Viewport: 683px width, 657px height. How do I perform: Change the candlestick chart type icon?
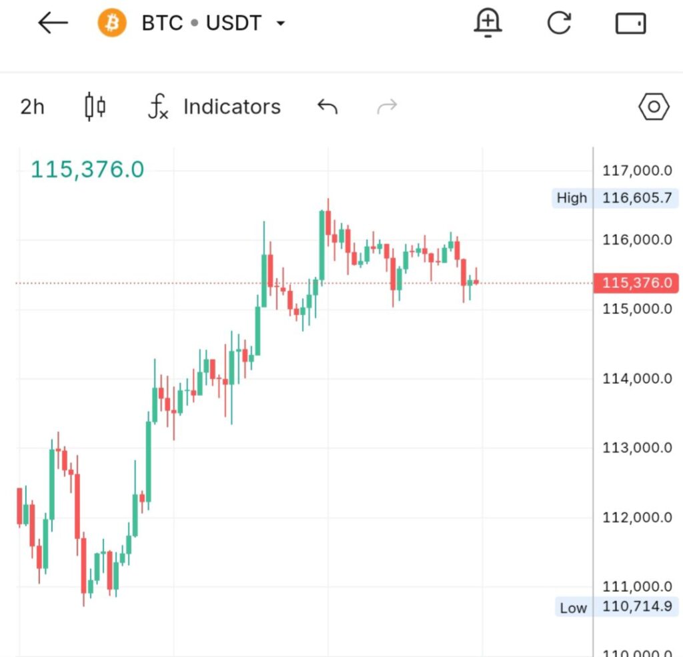[x=95, y=107]
